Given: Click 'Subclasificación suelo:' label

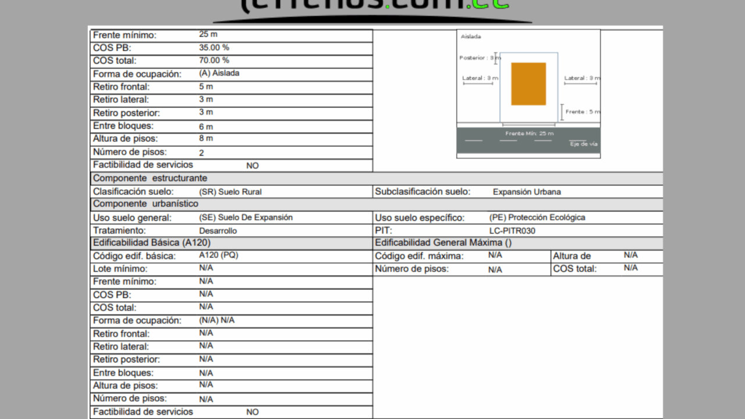Looking at the screenshot, I should [x=423, y=191].
